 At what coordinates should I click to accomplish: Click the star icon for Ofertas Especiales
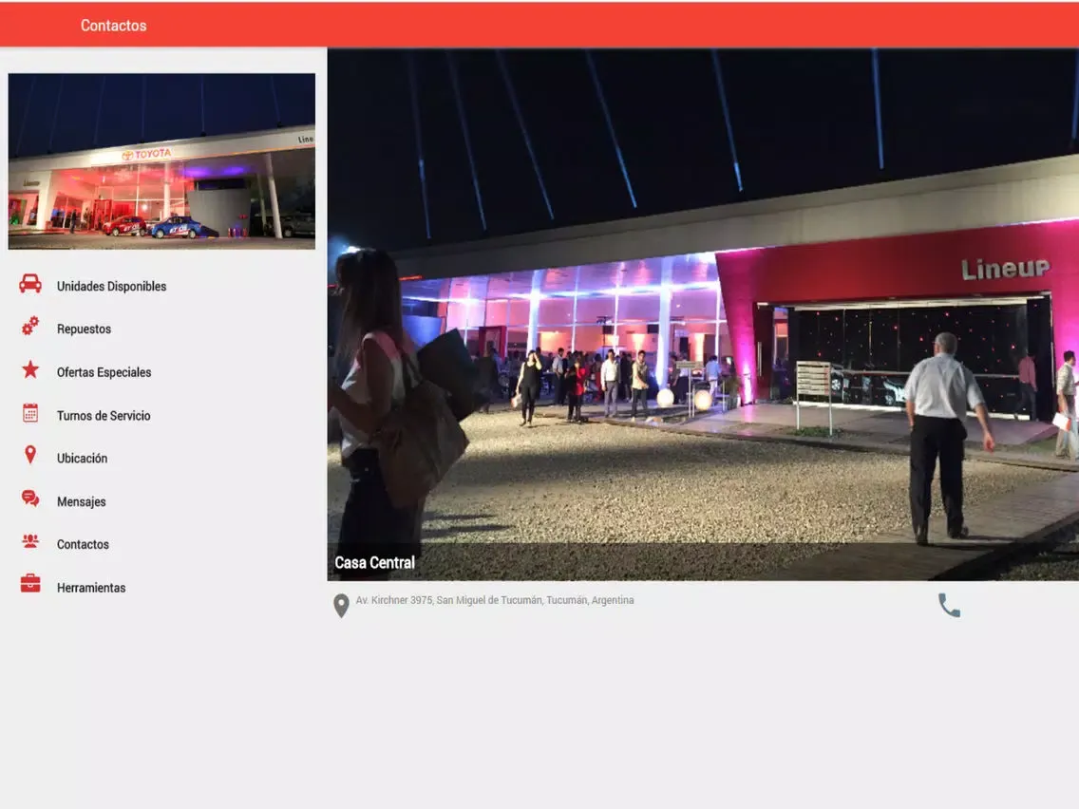[30, 370]
